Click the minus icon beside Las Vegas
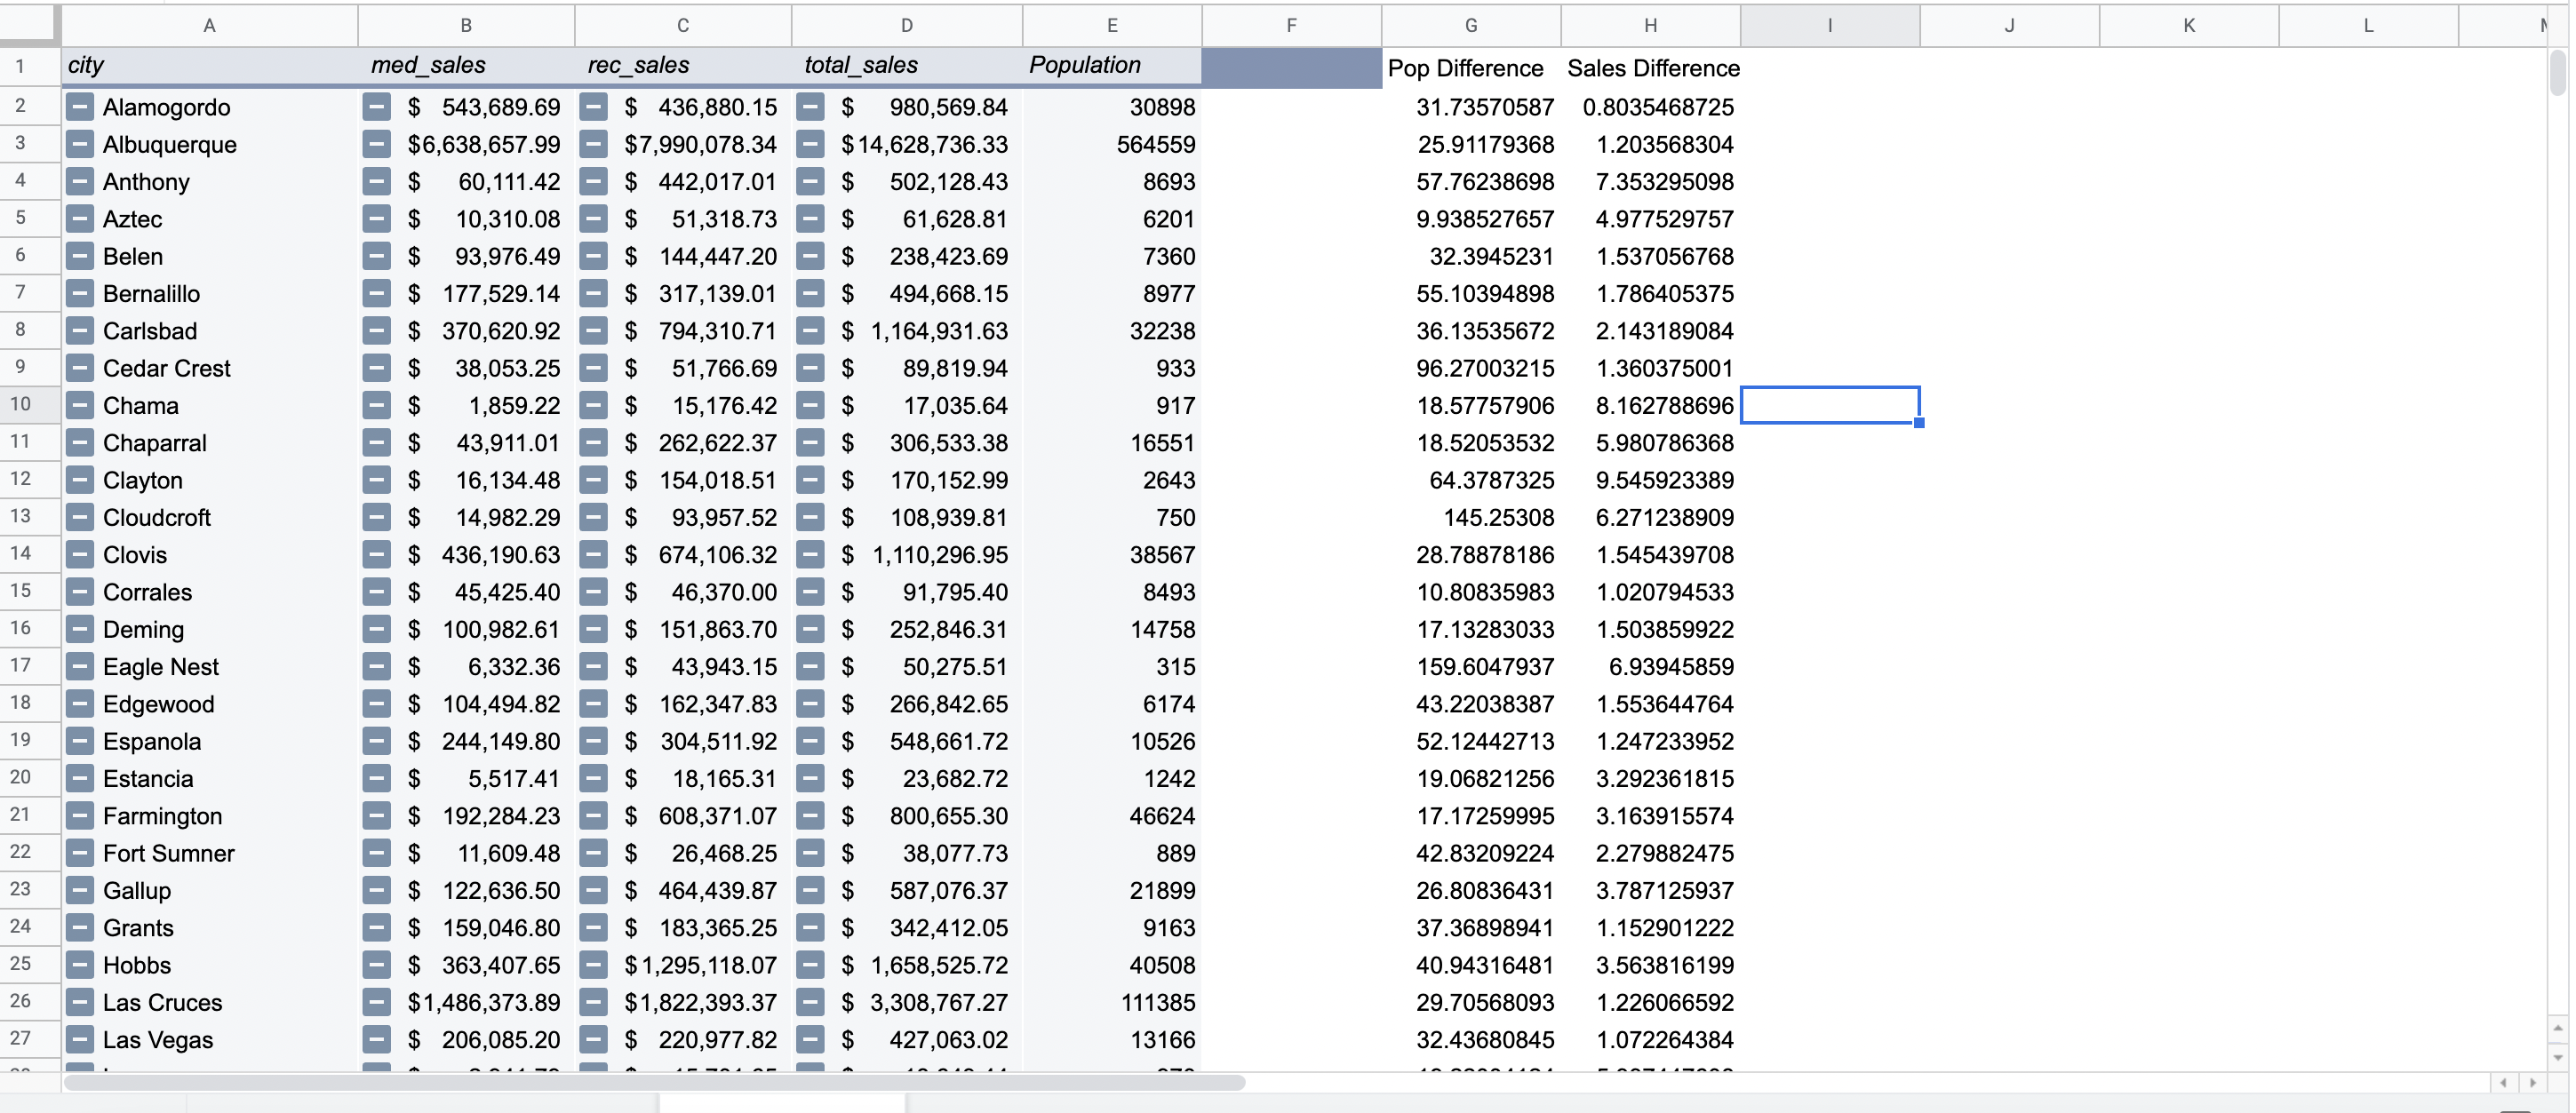This screenshot has height=1113, width=2576. click(80, 1040)
